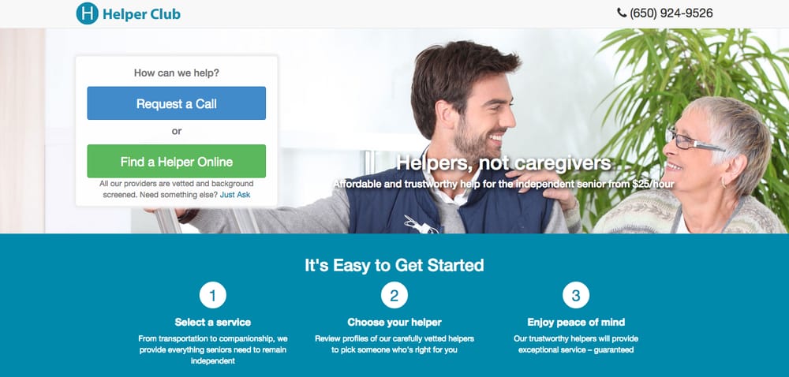Viewport: 789px width, 377px height.
Task: Click the Request a Call button
Action: click(177, 103)
